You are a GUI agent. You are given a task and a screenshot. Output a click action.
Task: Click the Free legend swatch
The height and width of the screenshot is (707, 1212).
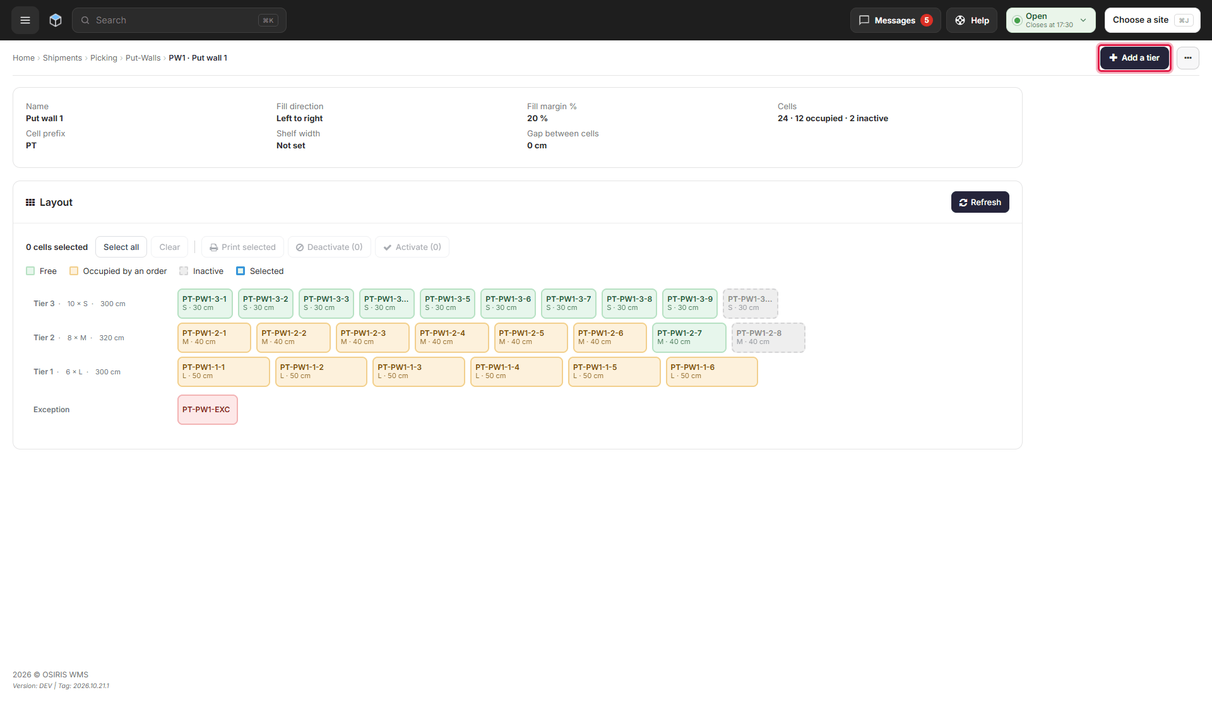coord(30,271)
